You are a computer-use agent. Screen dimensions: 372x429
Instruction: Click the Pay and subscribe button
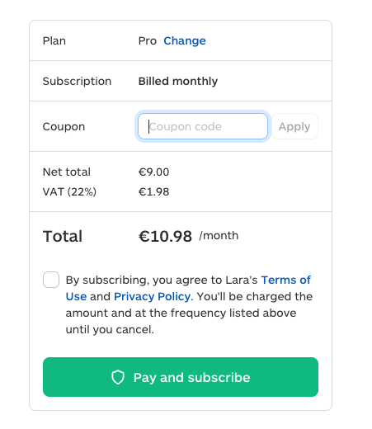point(181,377)
